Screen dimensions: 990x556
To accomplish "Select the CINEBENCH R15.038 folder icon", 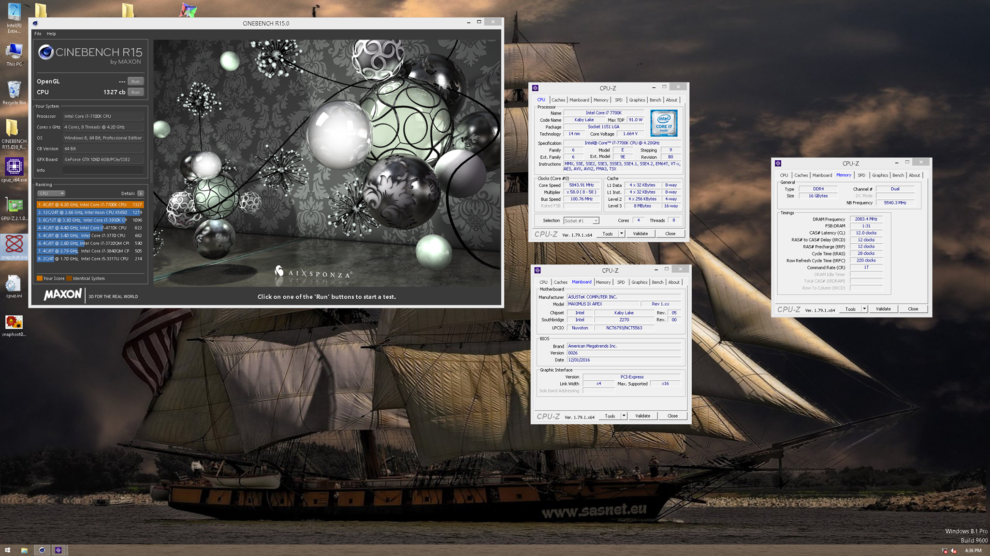I will tap(14, 135).
